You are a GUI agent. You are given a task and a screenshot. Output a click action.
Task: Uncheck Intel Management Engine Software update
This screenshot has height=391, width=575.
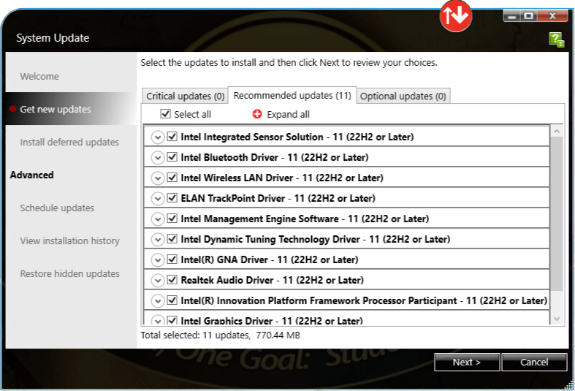[x=172, y=219]
